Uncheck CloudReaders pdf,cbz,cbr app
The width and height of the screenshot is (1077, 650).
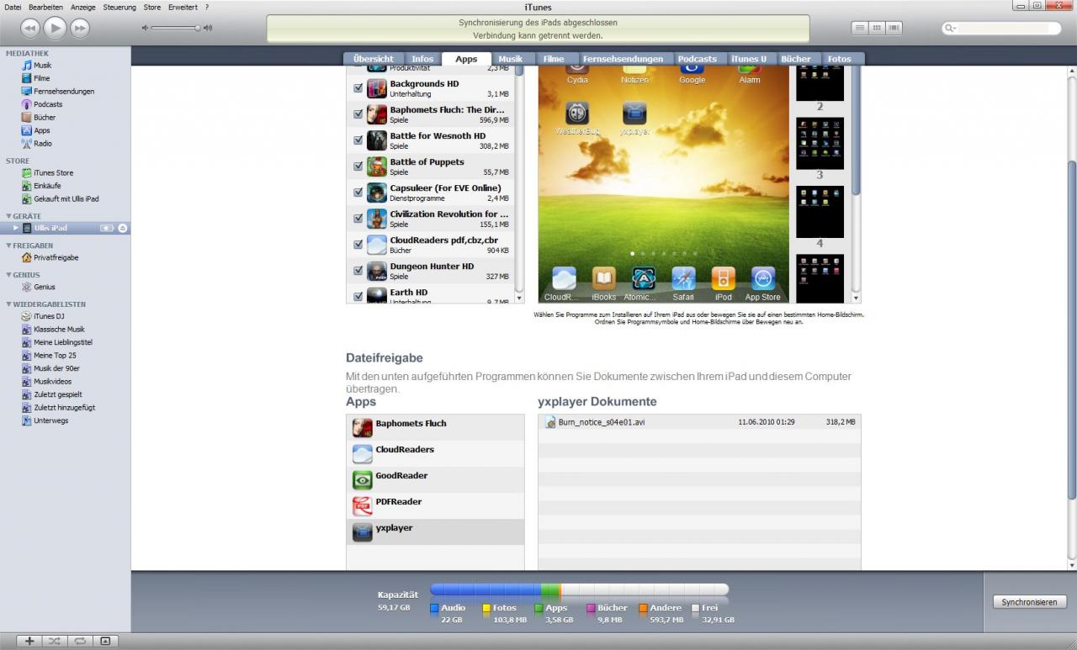358,245
